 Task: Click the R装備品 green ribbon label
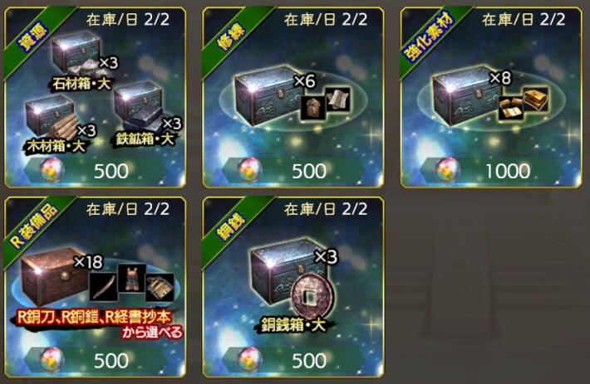tap(35, 226)
